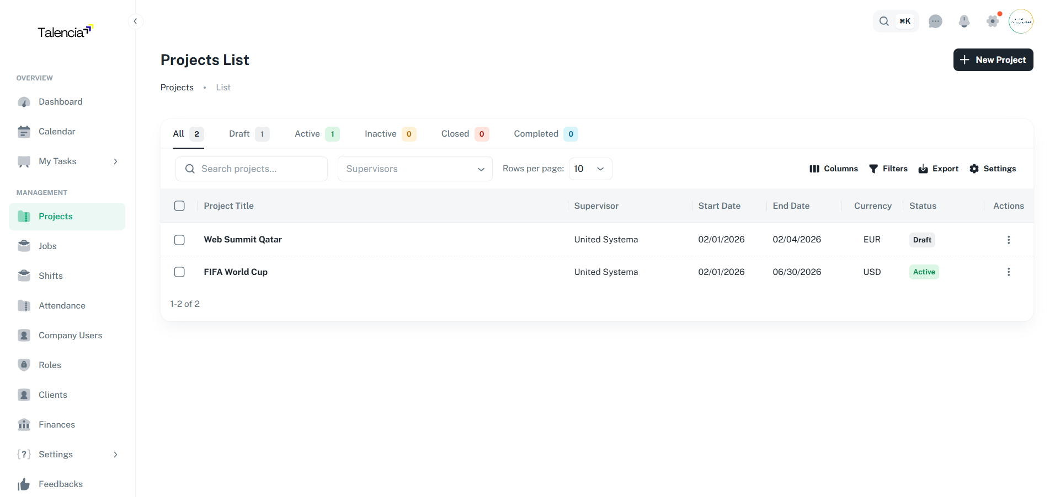Open the Columns visibility panel
This screenshot has height=497, width=1055.
[x=833, y=169]
